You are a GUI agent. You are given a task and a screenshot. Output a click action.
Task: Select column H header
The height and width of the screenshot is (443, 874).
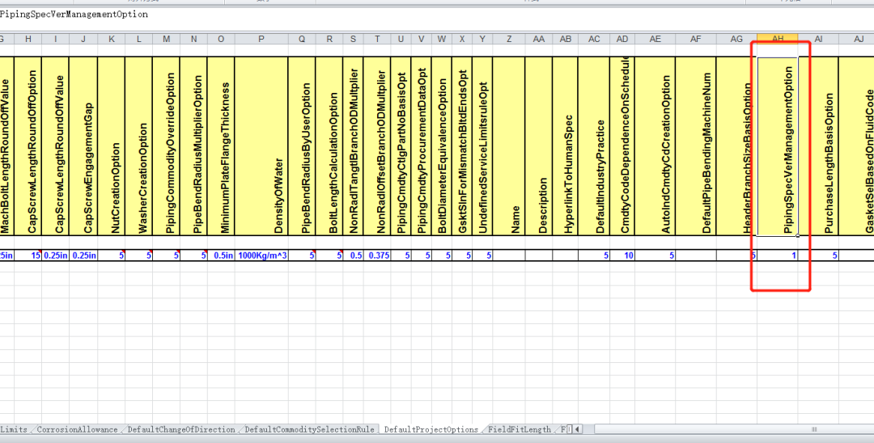coord(28,39)
